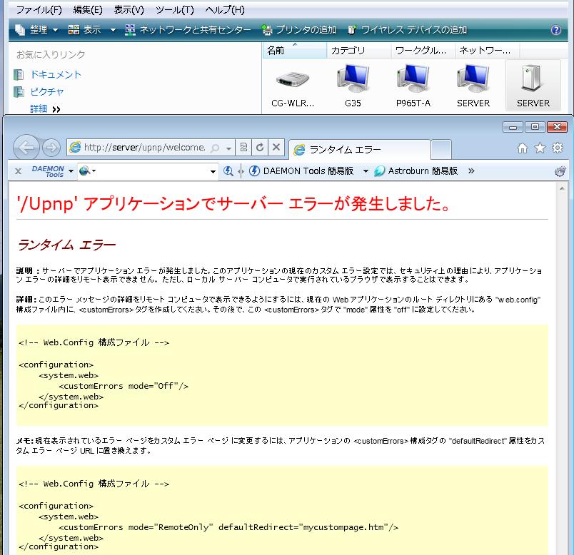Open Favorites with the star icon
Viewport: 574px width, 555px height.
(x=540, y=148)
